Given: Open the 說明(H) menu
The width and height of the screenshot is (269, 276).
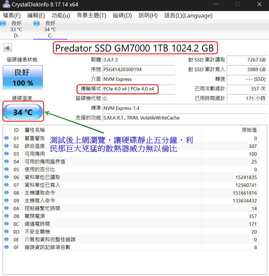Looking at the screenshot, I should click(148, 15).
